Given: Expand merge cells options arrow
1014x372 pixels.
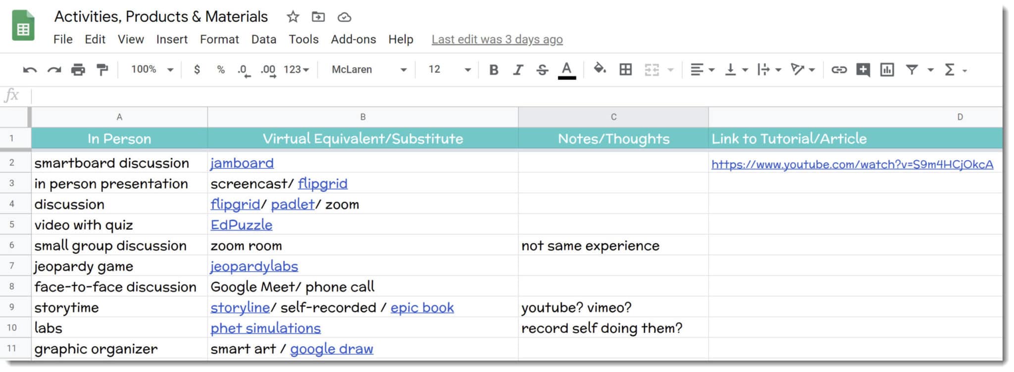Looking at the screenshot, I should [x=670, y=70].
